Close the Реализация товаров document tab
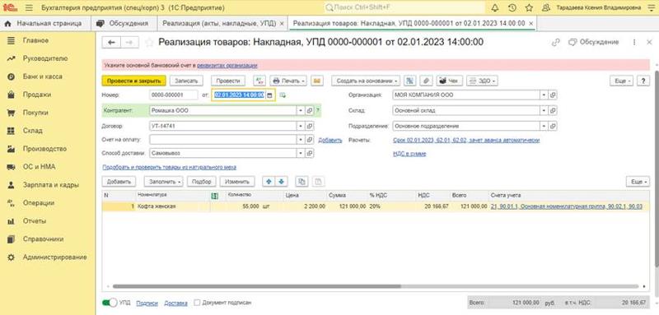The height and width of the screenshot is (315, 659). tap(531, 24)
